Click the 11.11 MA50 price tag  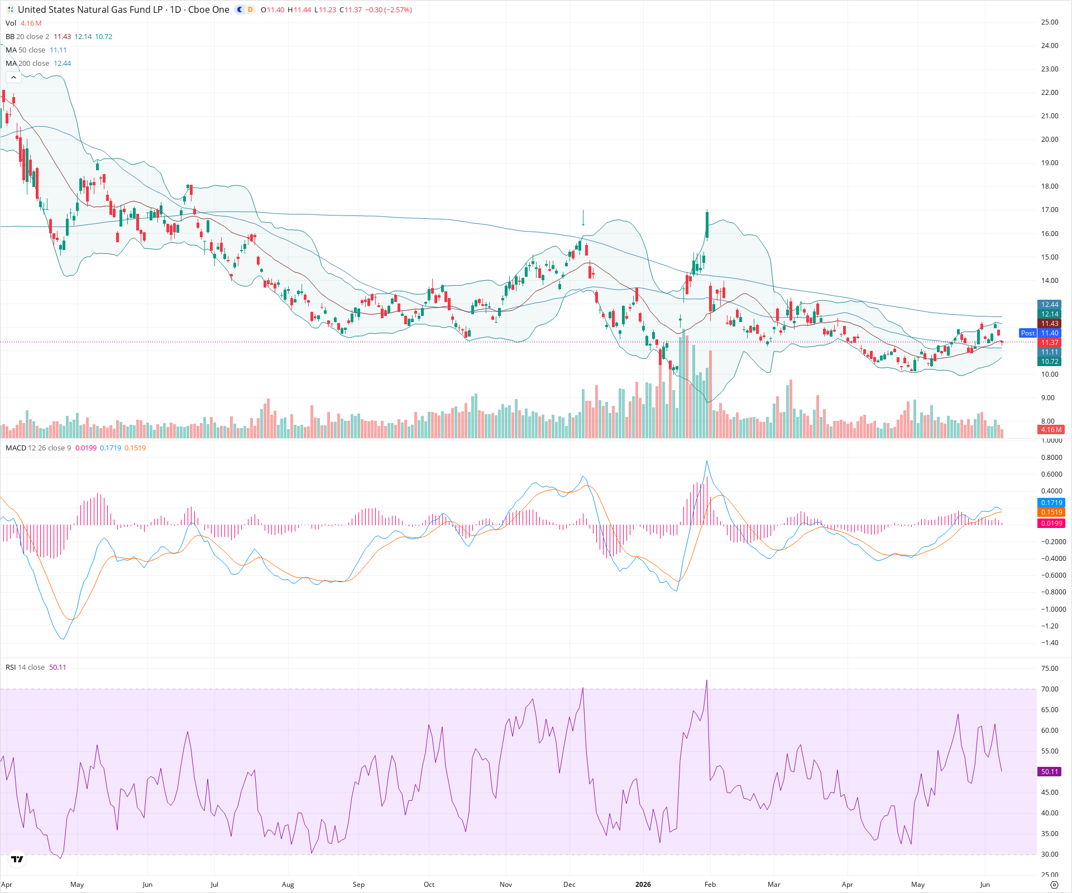[x=1049, y=352]
